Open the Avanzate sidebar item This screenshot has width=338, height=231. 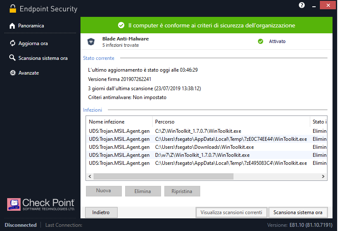29,73
